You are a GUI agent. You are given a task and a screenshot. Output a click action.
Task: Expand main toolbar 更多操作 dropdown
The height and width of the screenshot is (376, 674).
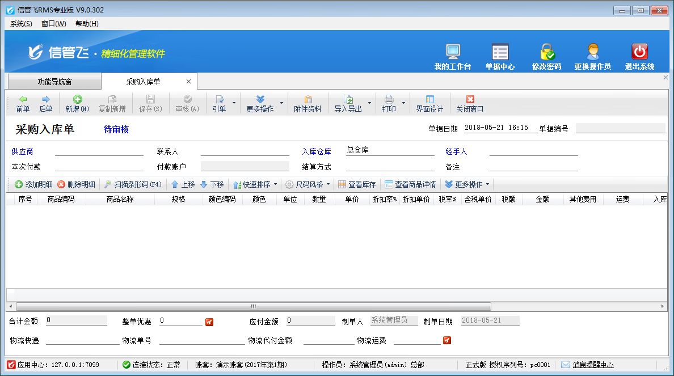coord(281,103)
